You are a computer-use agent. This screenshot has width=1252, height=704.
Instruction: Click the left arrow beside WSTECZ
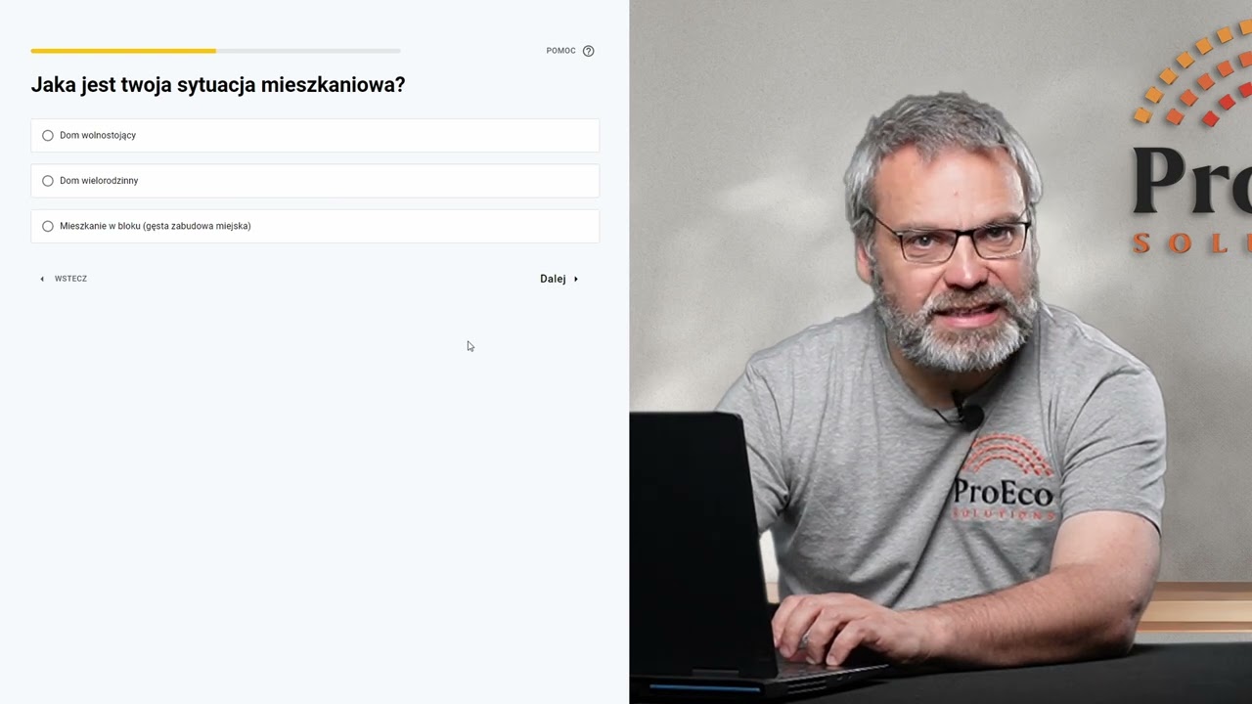point(42,279)
